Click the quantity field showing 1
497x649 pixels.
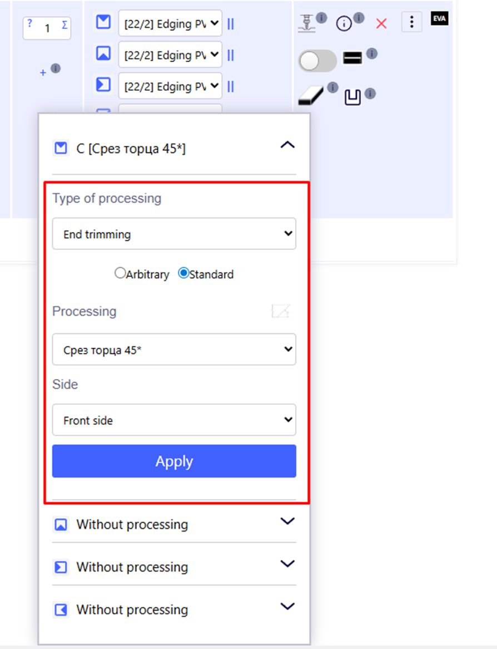pos(47,28)
